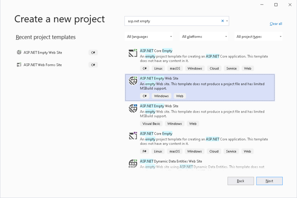Select ASP.NET Web Forms Site recent template

[x=57, y=65]
